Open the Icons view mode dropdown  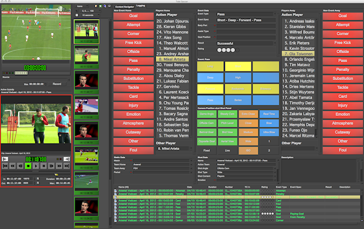point(82,7)
